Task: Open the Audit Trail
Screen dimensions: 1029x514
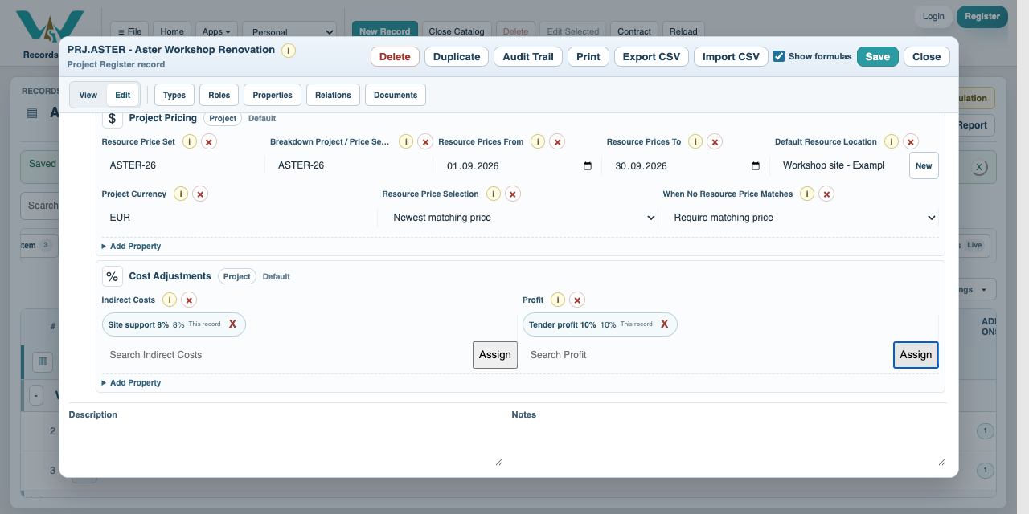Action: pos(528,57)
